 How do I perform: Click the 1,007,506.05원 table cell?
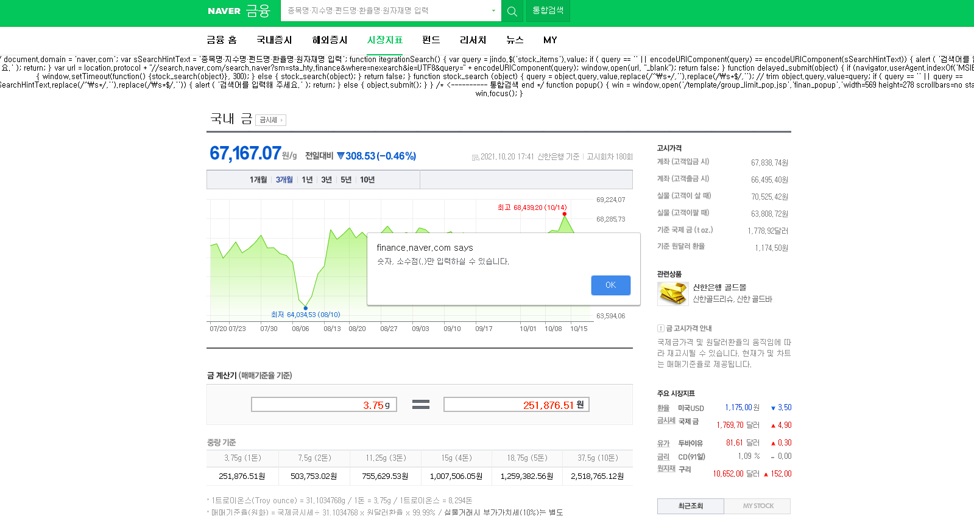[x=456, y=476]
